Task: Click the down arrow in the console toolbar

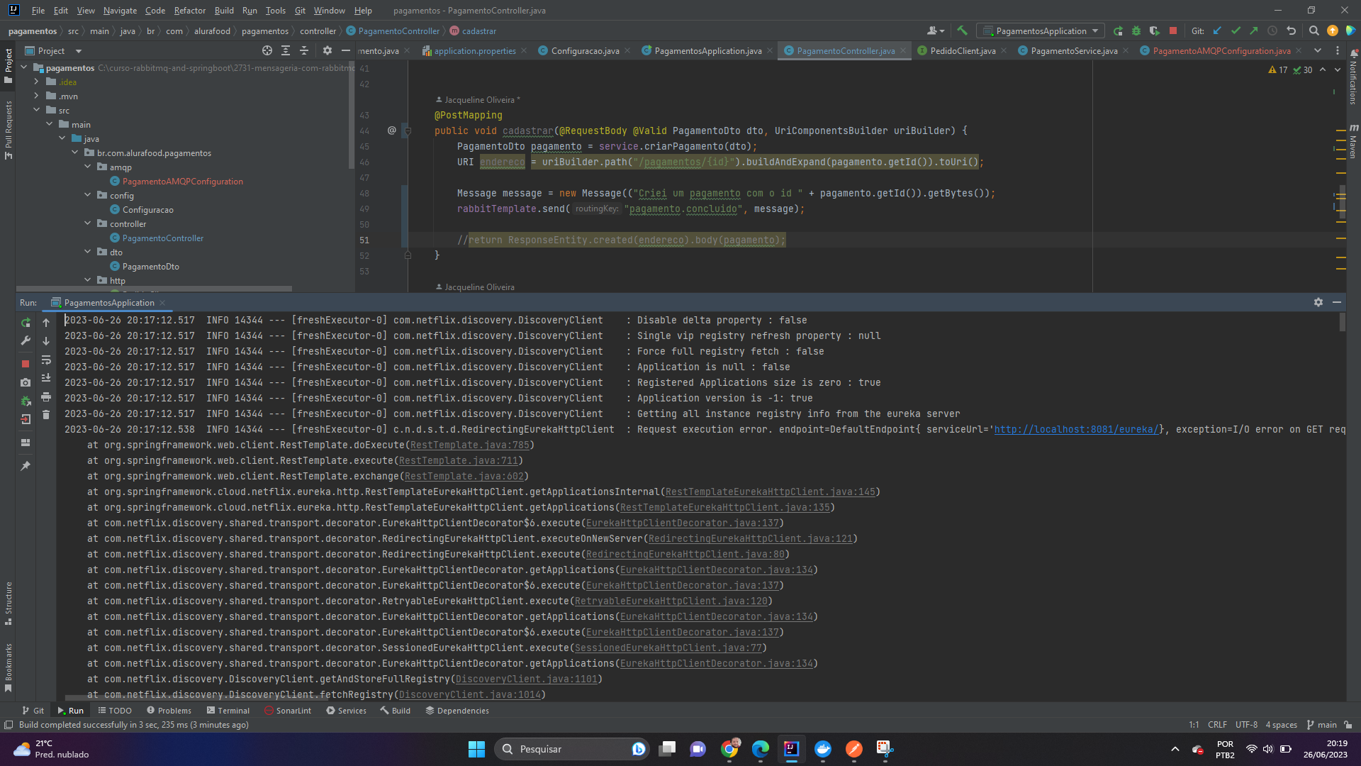Action: 46,341
